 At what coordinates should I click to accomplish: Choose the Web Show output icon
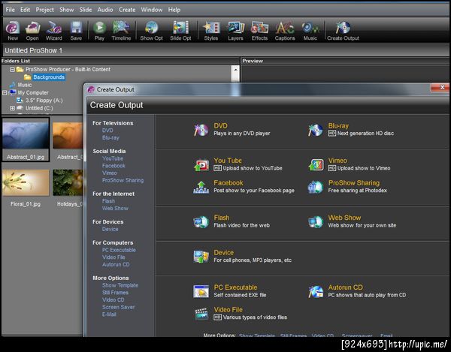316,222
